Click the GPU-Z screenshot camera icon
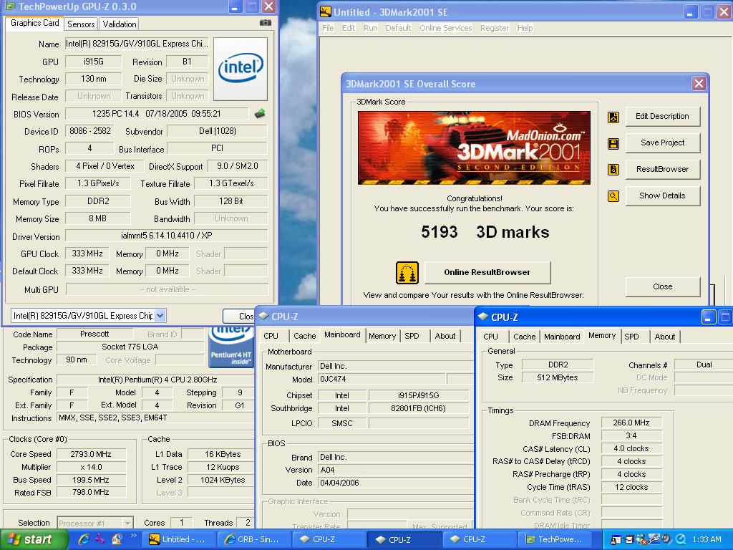This screenshot has height=550, width=733. (265, 22)
